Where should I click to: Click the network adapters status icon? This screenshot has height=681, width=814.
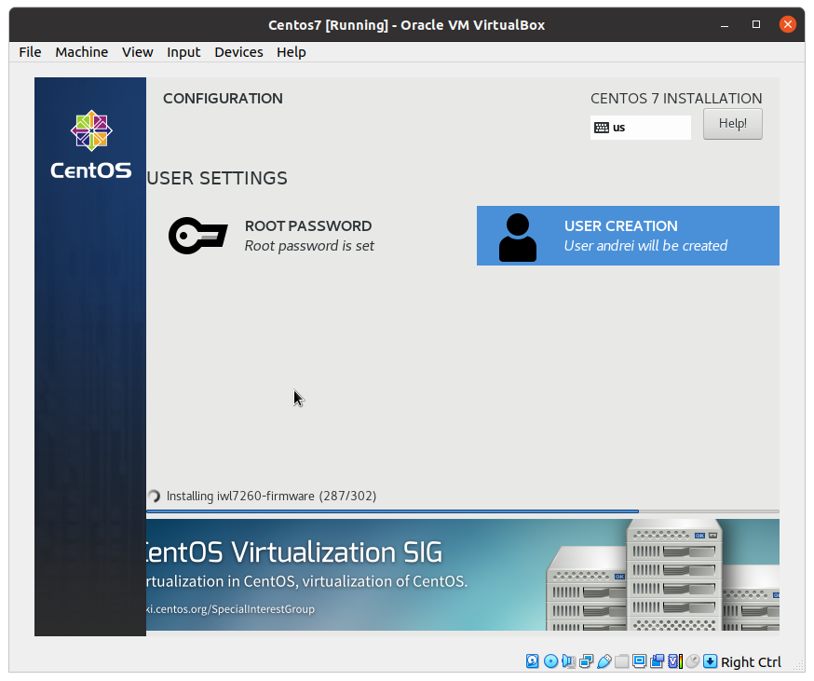pyautogui.click(x=586, y=661)
